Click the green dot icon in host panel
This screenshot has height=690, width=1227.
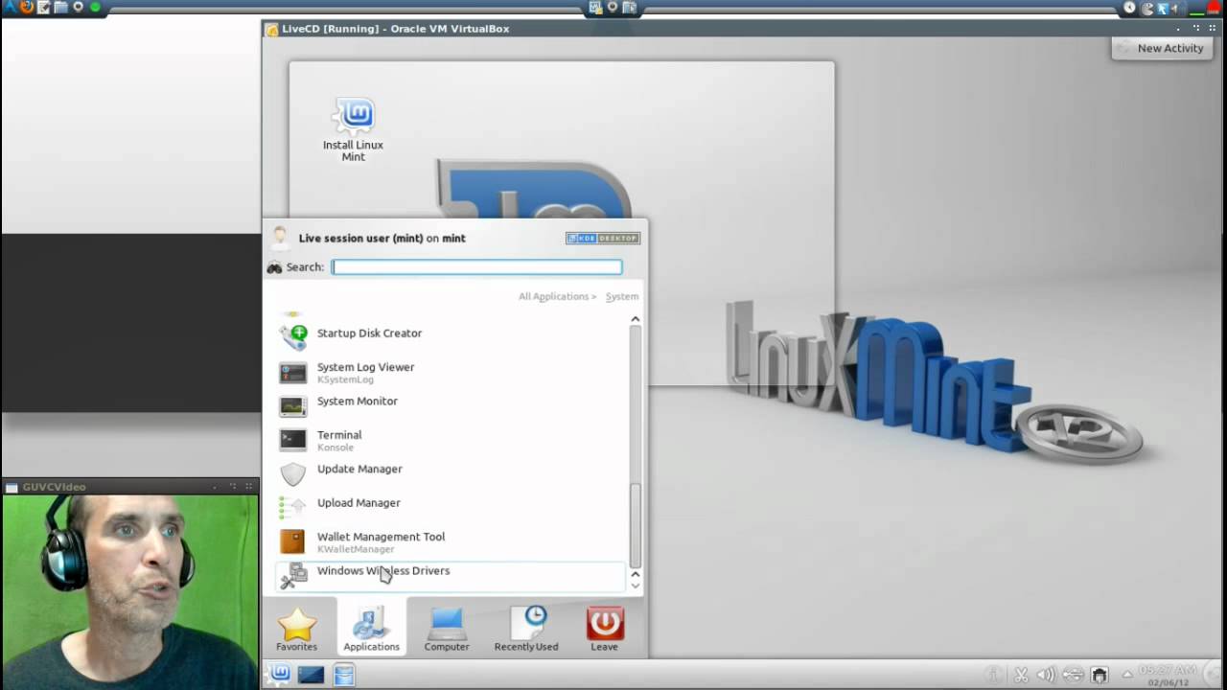tap(95, 8)
